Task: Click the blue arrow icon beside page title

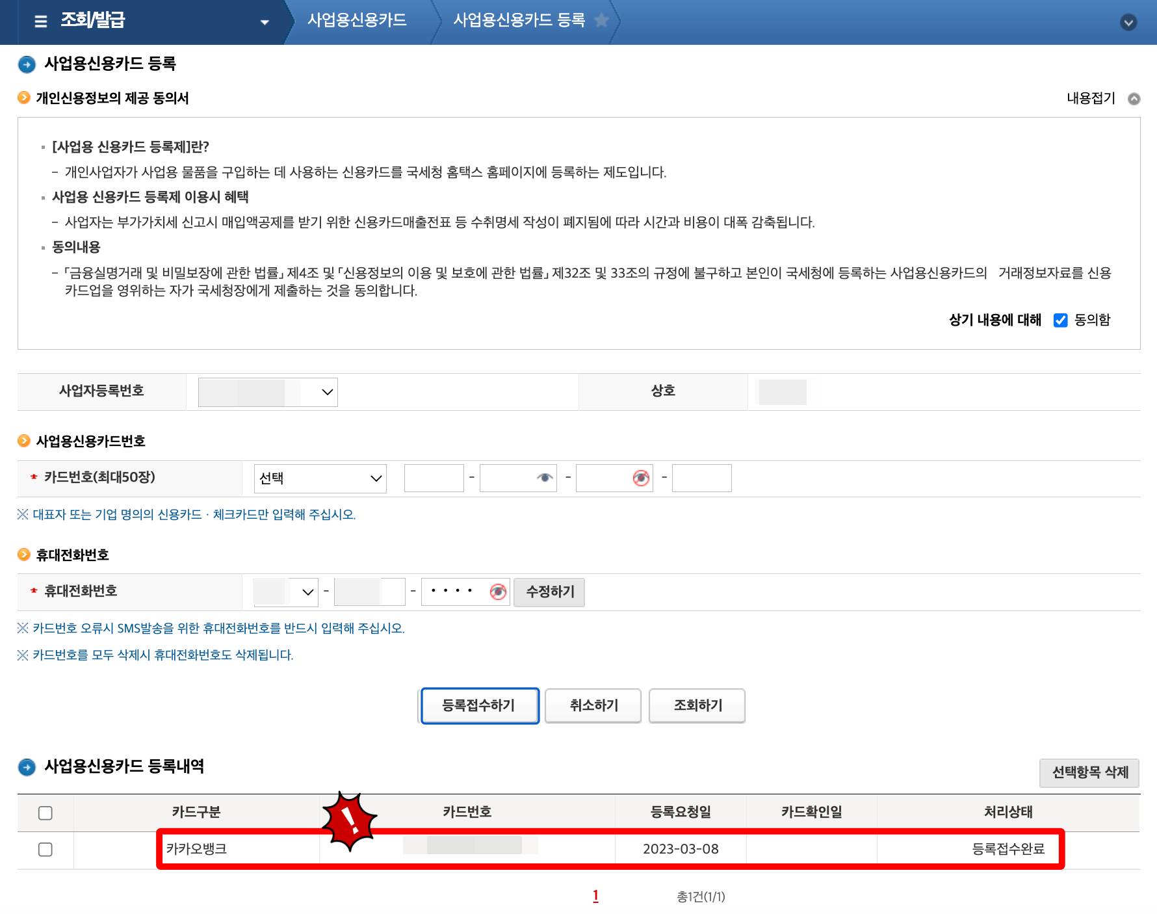Action: (25, 64)
